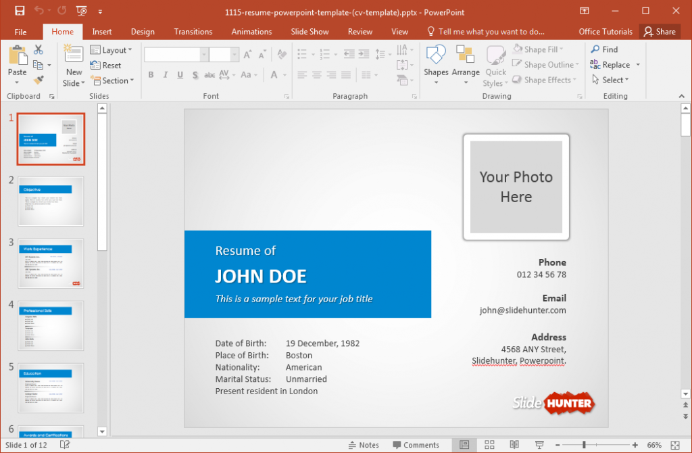Screen dimensions: 692x453
Task: Open the Shapes gallery
Action: (x=436, y=65)
